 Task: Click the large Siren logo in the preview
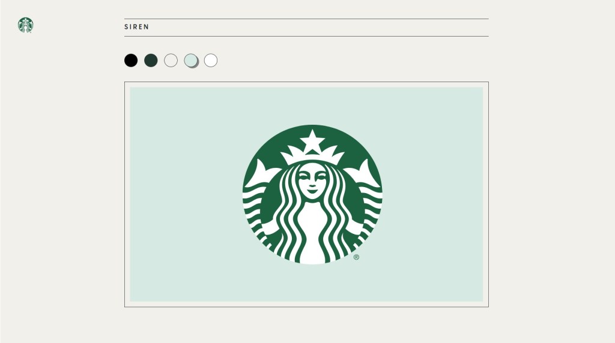click(312, 194)
